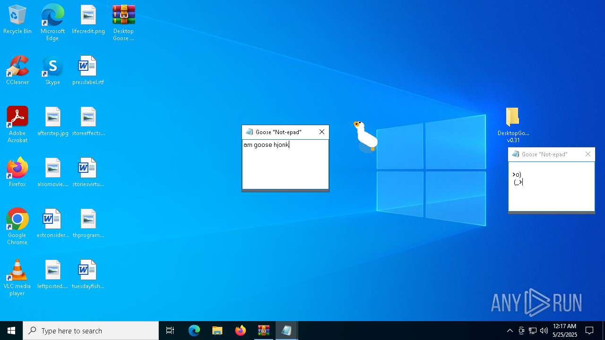Switch to Goose Not-epad taskbar button
The height and width of the screenshot is (340, 605).
(x=286, y=331)
